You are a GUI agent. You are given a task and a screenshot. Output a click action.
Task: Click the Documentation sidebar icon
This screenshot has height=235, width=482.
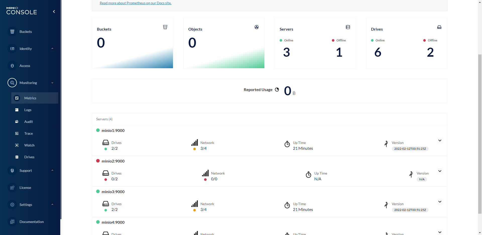[x=12, y=222]
